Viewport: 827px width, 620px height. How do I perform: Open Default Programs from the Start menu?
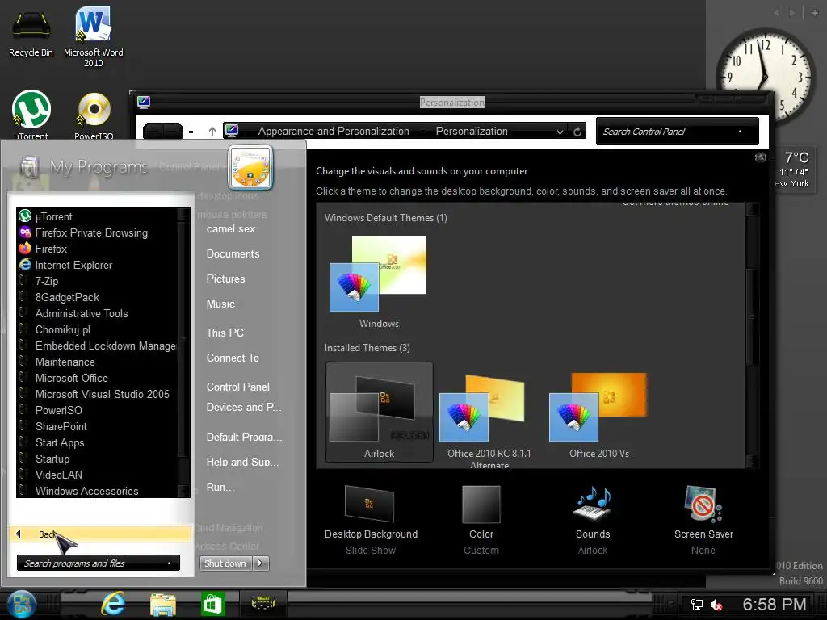pyautogui.click(x=244, y=437)
